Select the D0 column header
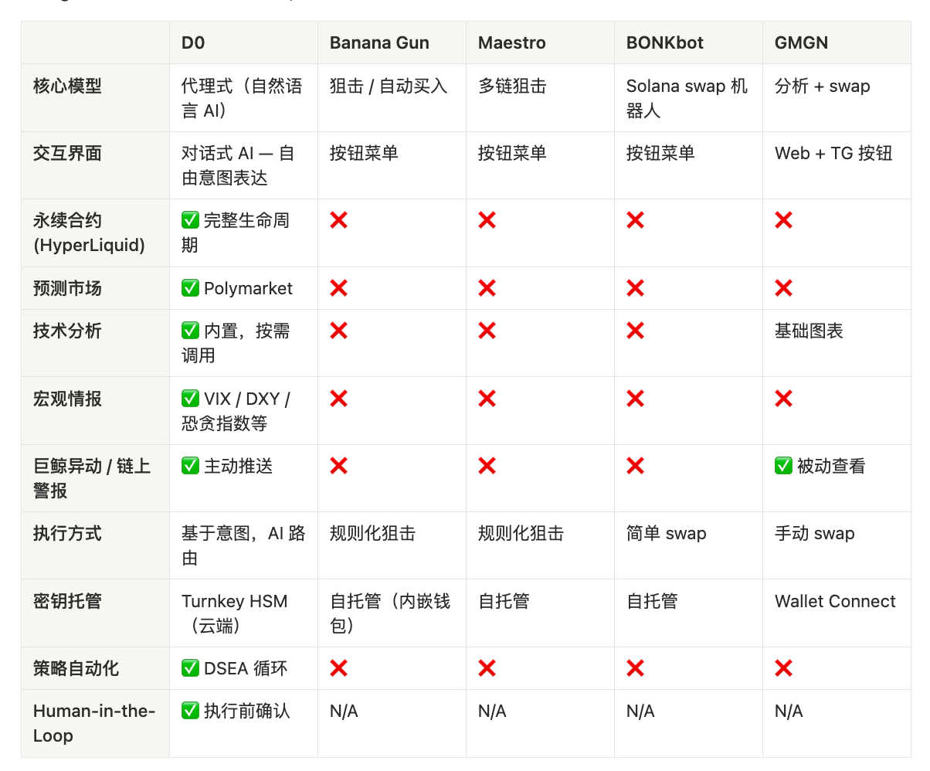 tap(193, 42)
